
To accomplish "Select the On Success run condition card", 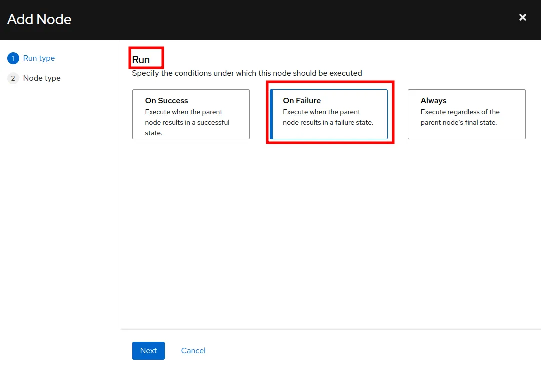I will [x=191, y=114].
